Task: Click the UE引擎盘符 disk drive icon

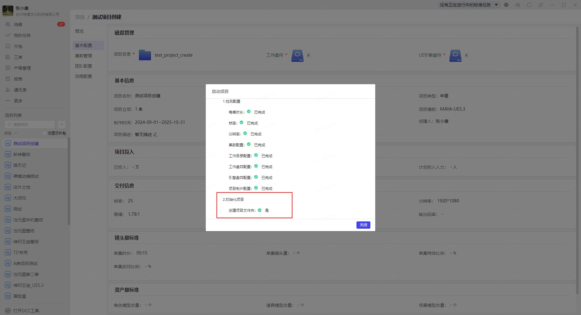Action: [x=455, y=56]
